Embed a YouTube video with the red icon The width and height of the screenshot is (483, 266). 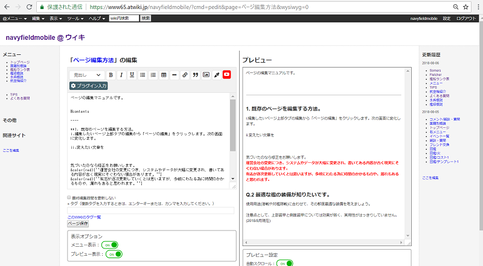click(227, 75)
